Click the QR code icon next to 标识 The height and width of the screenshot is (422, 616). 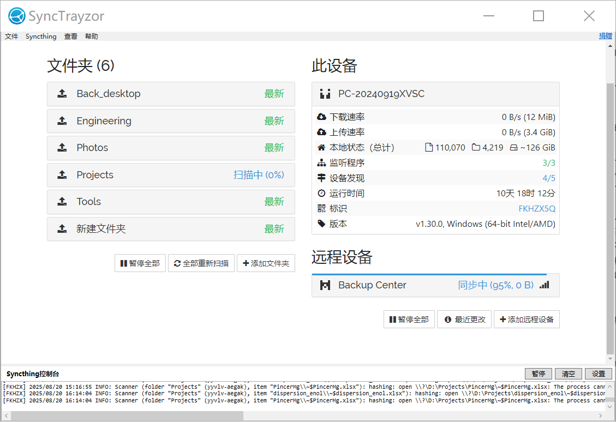(x=321, y=209)
